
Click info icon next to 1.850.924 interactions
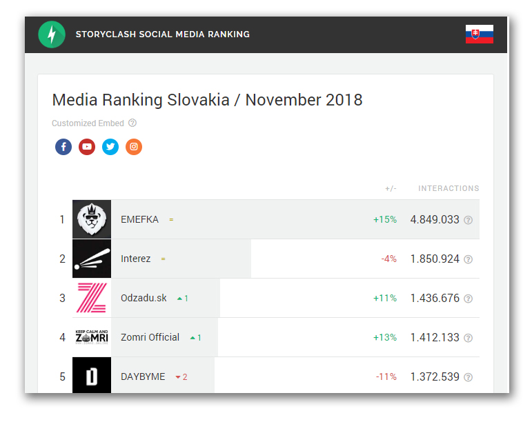click(469, 259)
